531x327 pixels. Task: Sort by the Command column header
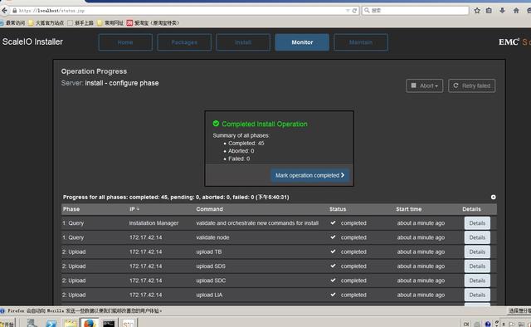pyautogui.click(x=210, y=209)
